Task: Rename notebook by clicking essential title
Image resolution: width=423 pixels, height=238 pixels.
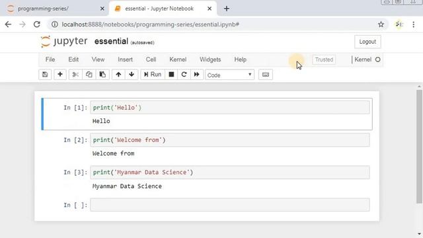Action: pyautogui.click(x=111, y=42)
